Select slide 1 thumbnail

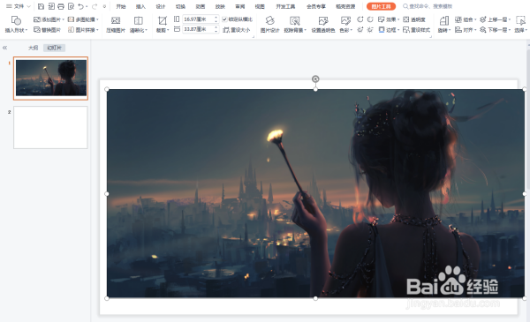tap(50, 79)
